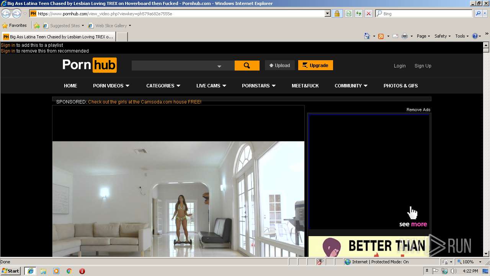Click the Bing search magnifier button

(x=478, y=14)
